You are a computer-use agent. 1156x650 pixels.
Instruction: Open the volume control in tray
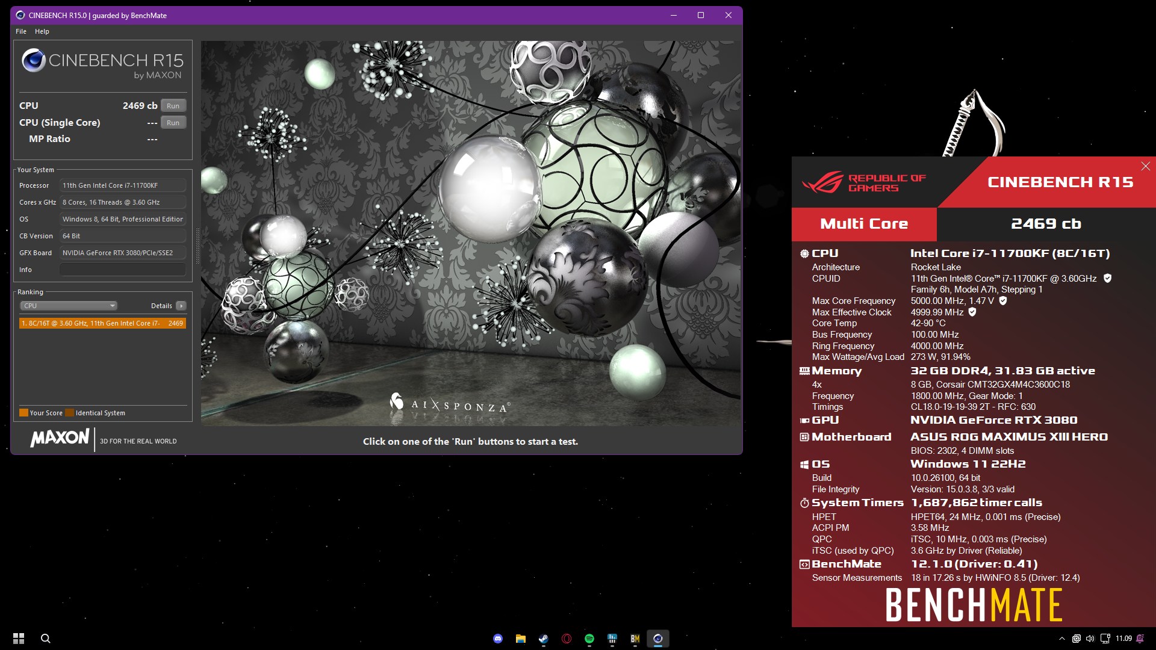[1090, 639]
